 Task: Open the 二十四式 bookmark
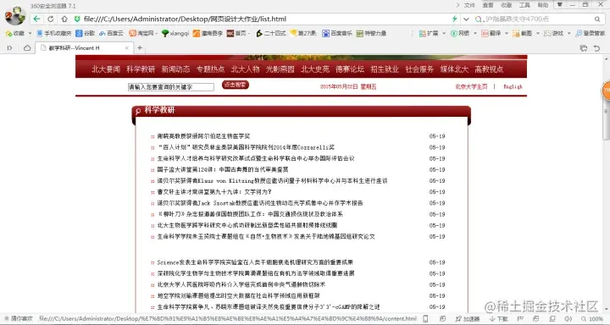271,34
